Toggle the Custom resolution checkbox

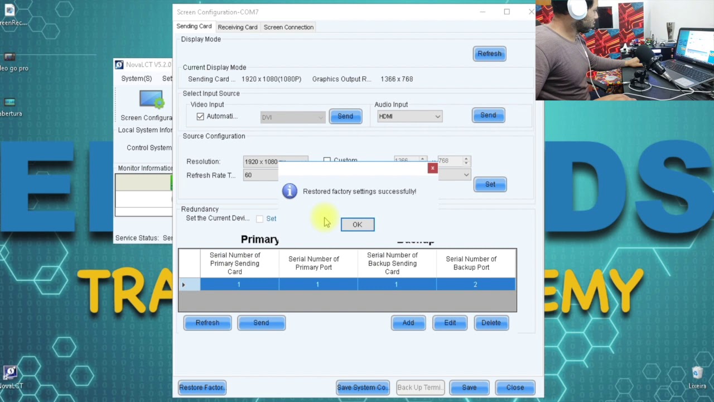[327, 160]
